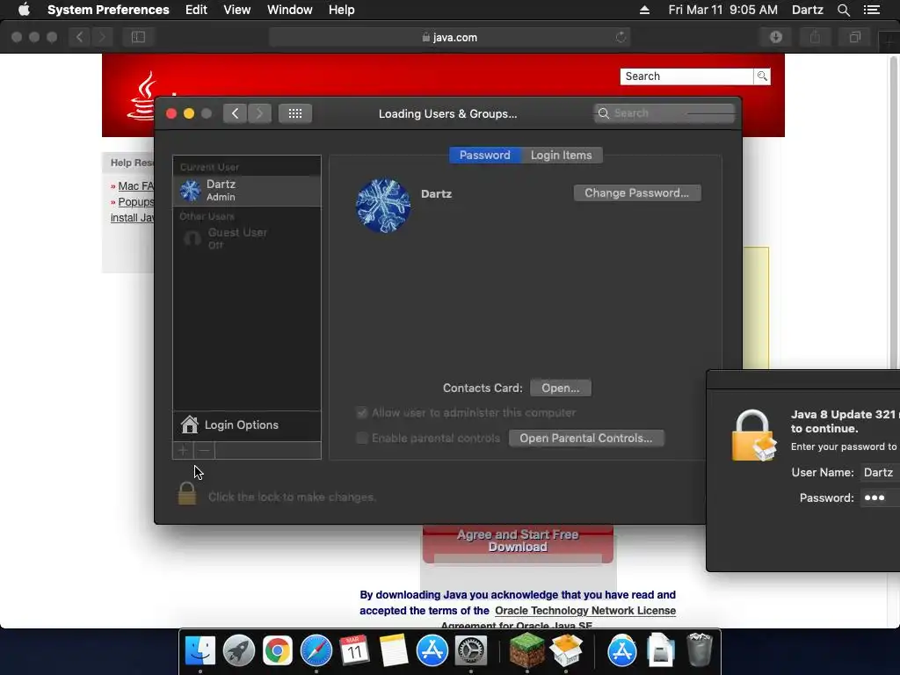Click java.com search magnifier button
Screen dimensions: 900x675
point(762,76)
